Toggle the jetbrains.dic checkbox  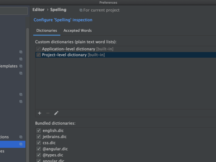pos(39,137)
